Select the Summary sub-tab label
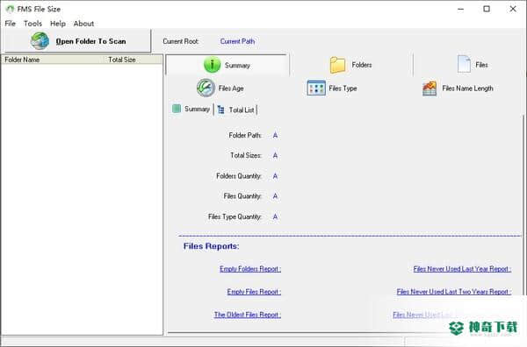The width and height of the screenshot is (527, 347). point(197,109)
